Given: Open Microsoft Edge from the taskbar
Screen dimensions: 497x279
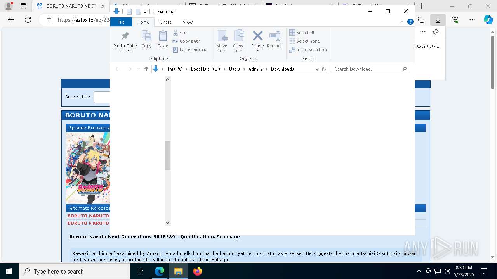Looking at the screenshot, I should coord(160,271).
